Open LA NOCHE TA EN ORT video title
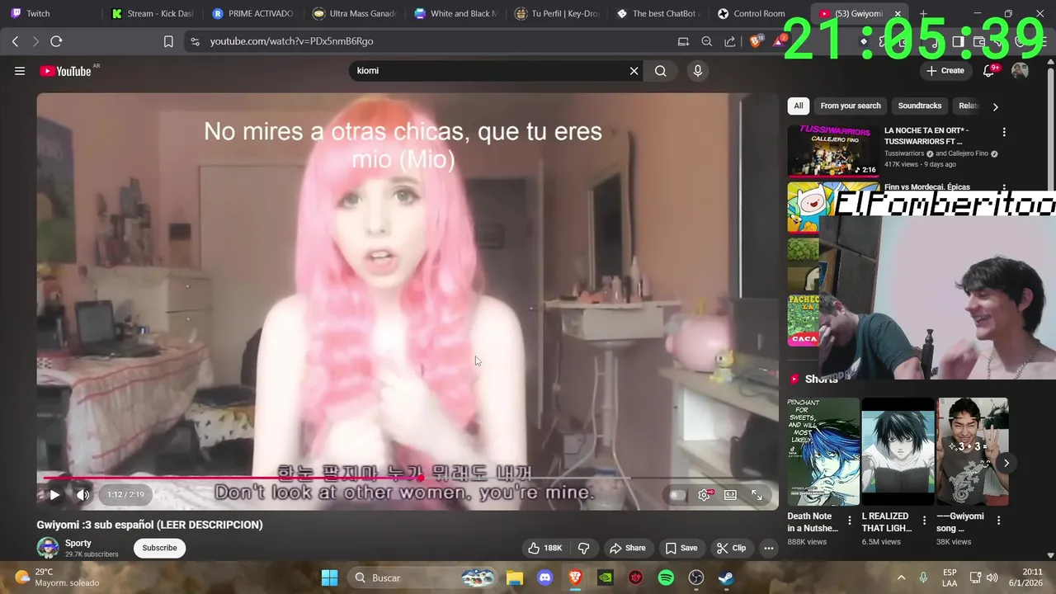1056x594 pixels. tap(926, 136)
